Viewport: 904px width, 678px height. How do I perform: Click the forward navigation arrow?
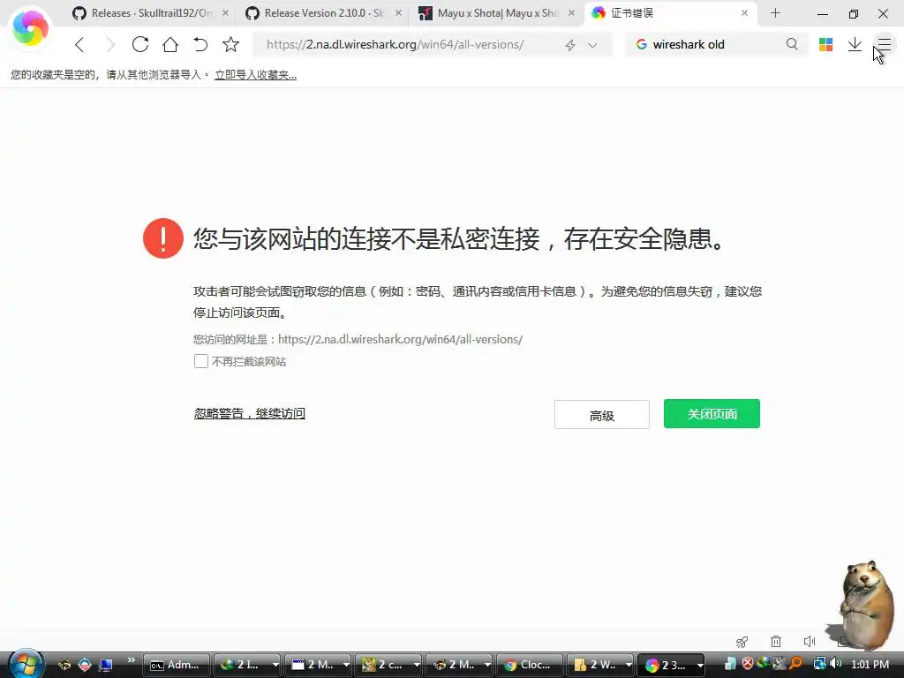coord(109,44)
